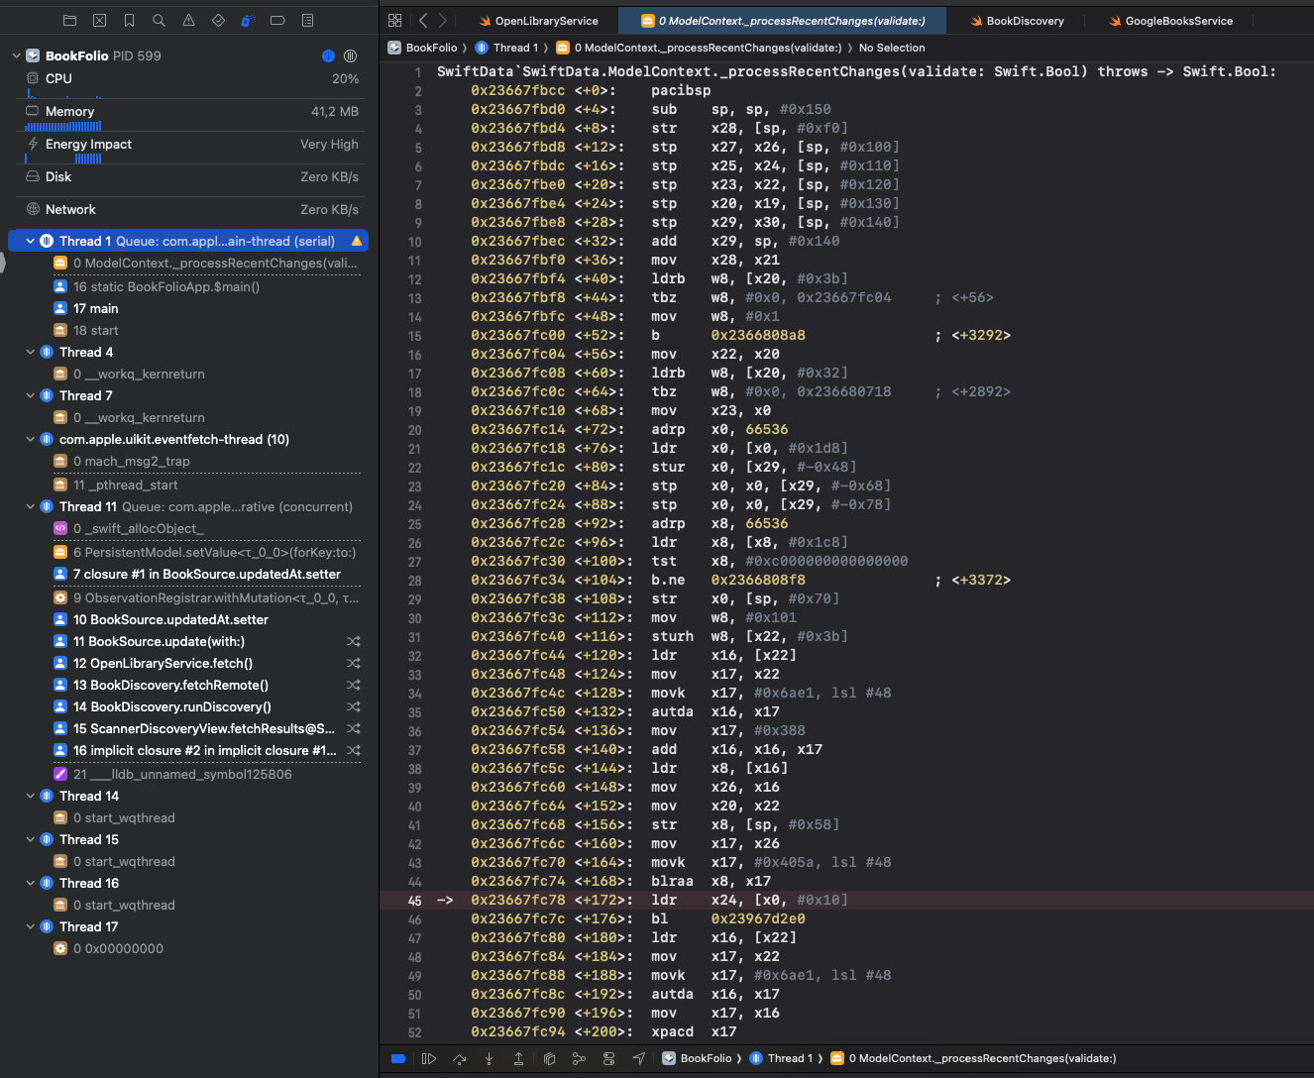Open the Project navigator folder icon
The image size is (1314, 1078).
(x=69, y=20)
